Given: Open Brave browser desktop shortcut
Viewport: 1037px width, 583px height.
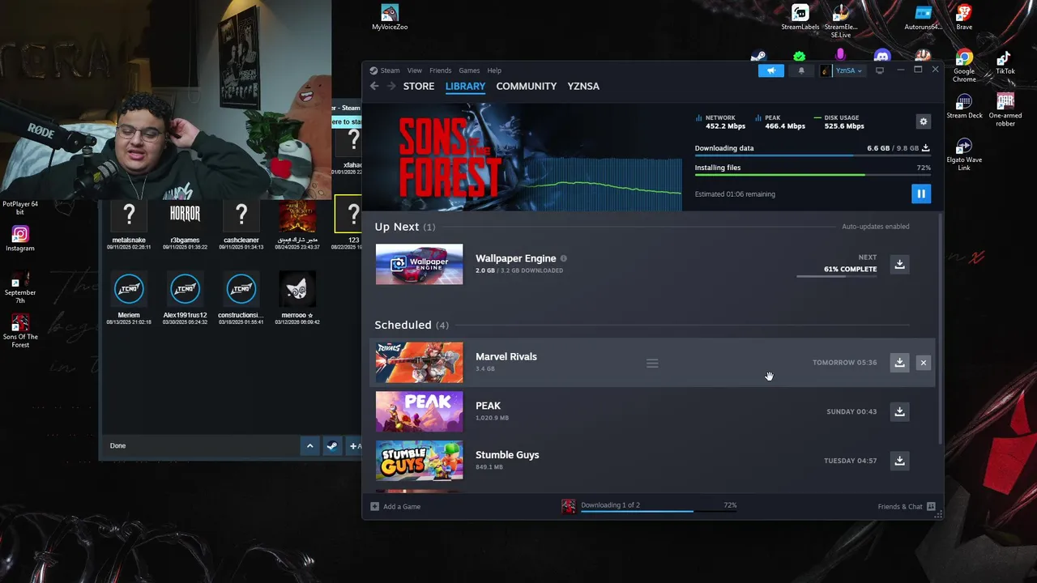Looking at the screenshot, I should (x=964, y=17).
